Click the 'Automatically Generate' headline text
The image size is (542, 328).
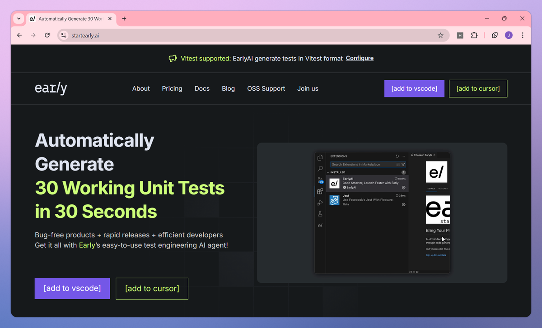coord(94,152)
